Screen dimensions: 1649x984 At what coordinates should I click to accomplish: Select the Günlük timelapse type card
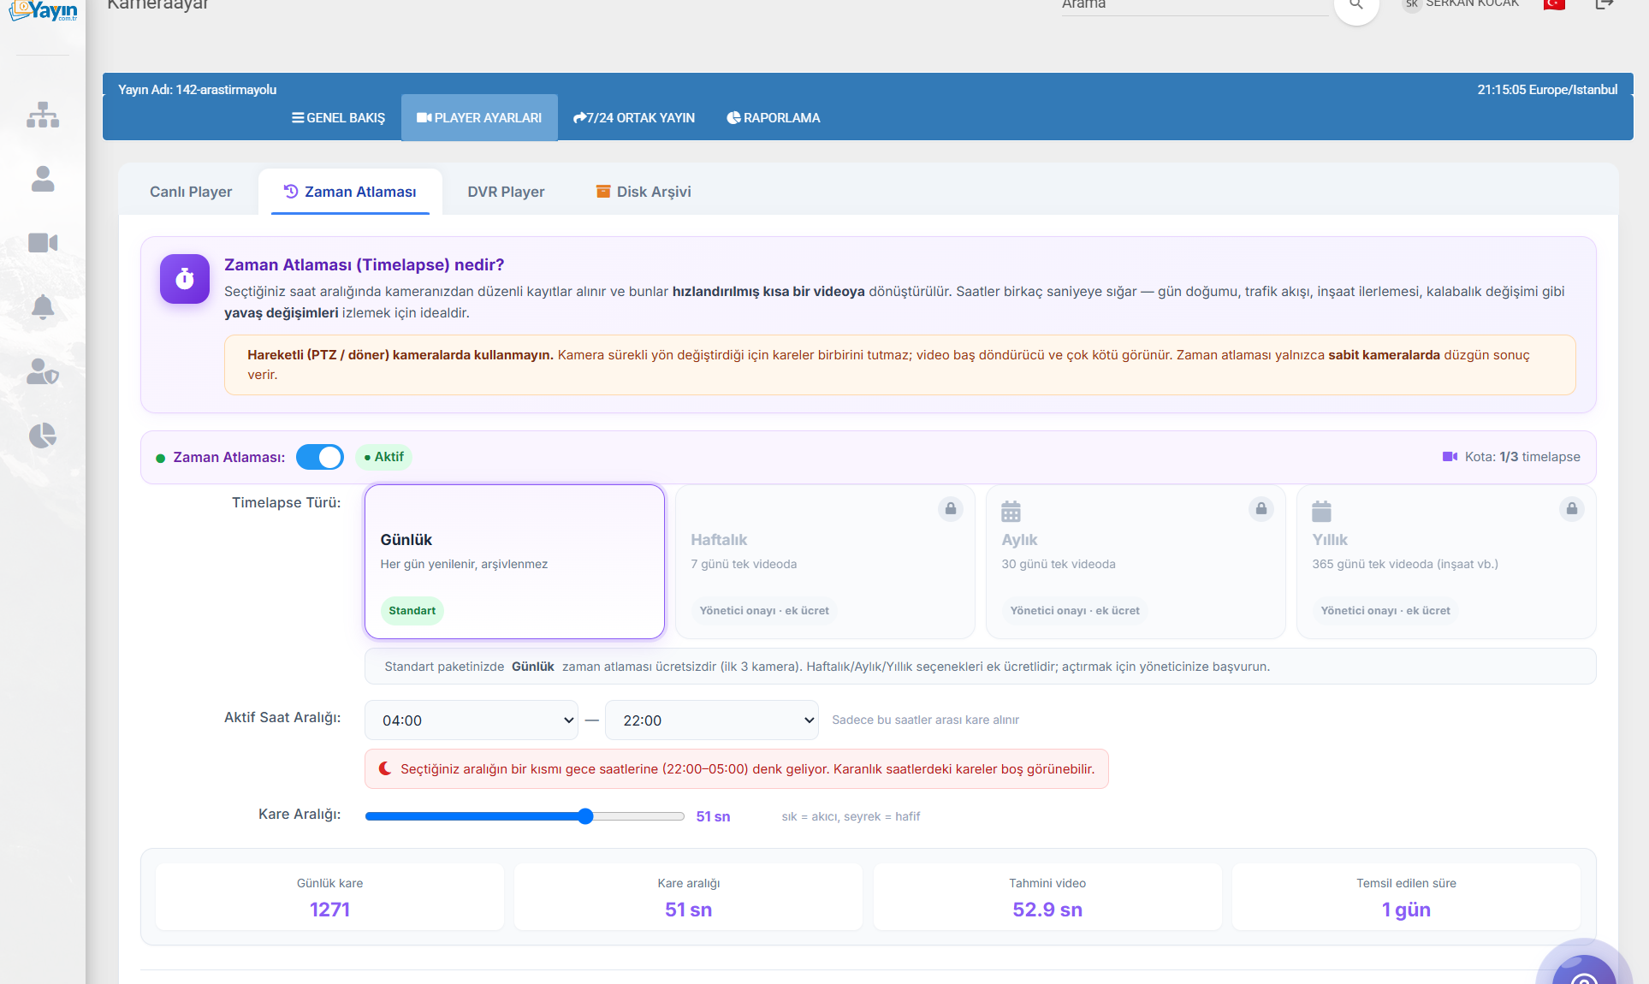pyautogui.click(x=514, y=561)
